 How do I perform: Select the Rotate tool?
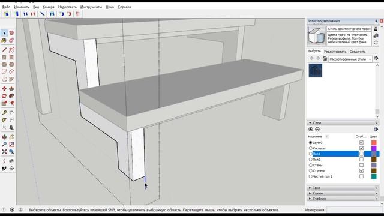click(4, 96)
